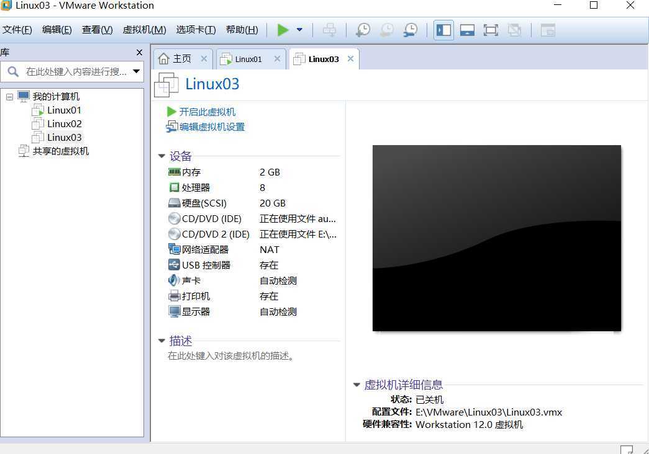
Task: Select 我的计算机 in the library tree
Action: tap(56, 96)
